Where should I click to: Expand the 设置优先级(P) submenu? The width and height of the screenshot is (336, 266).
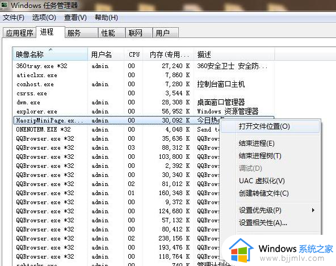click(x=270, y=210)
